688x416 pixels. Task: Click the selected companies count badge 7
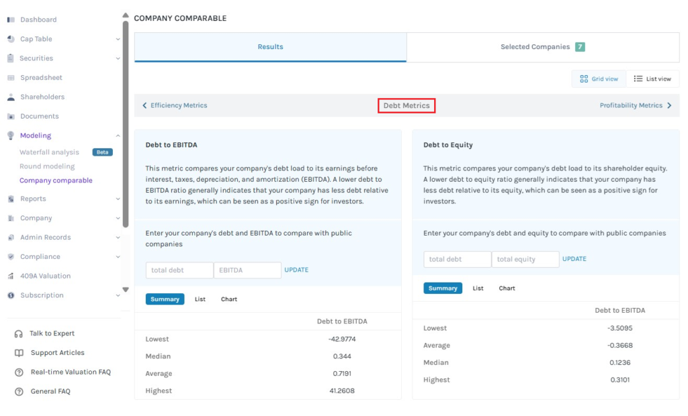(580, 47)
